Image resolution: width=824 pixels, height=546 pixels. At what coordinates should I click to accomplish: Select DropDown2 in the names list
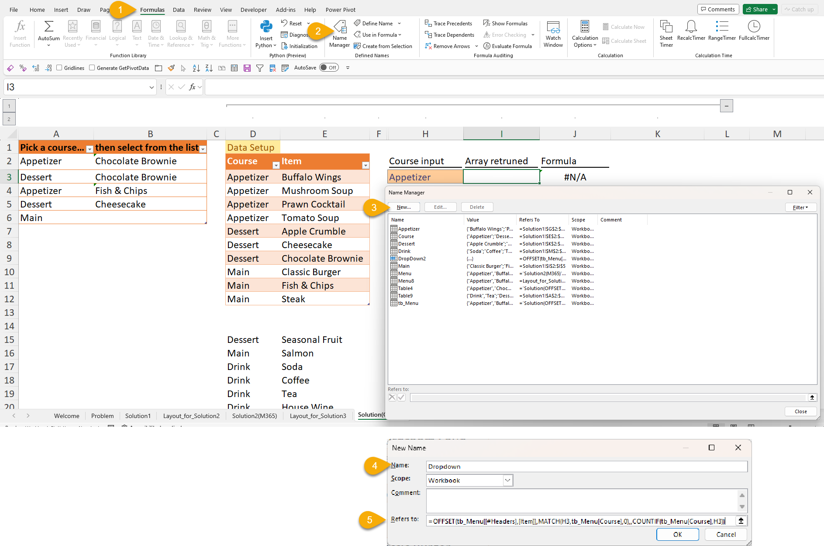(x=412, y=259)
